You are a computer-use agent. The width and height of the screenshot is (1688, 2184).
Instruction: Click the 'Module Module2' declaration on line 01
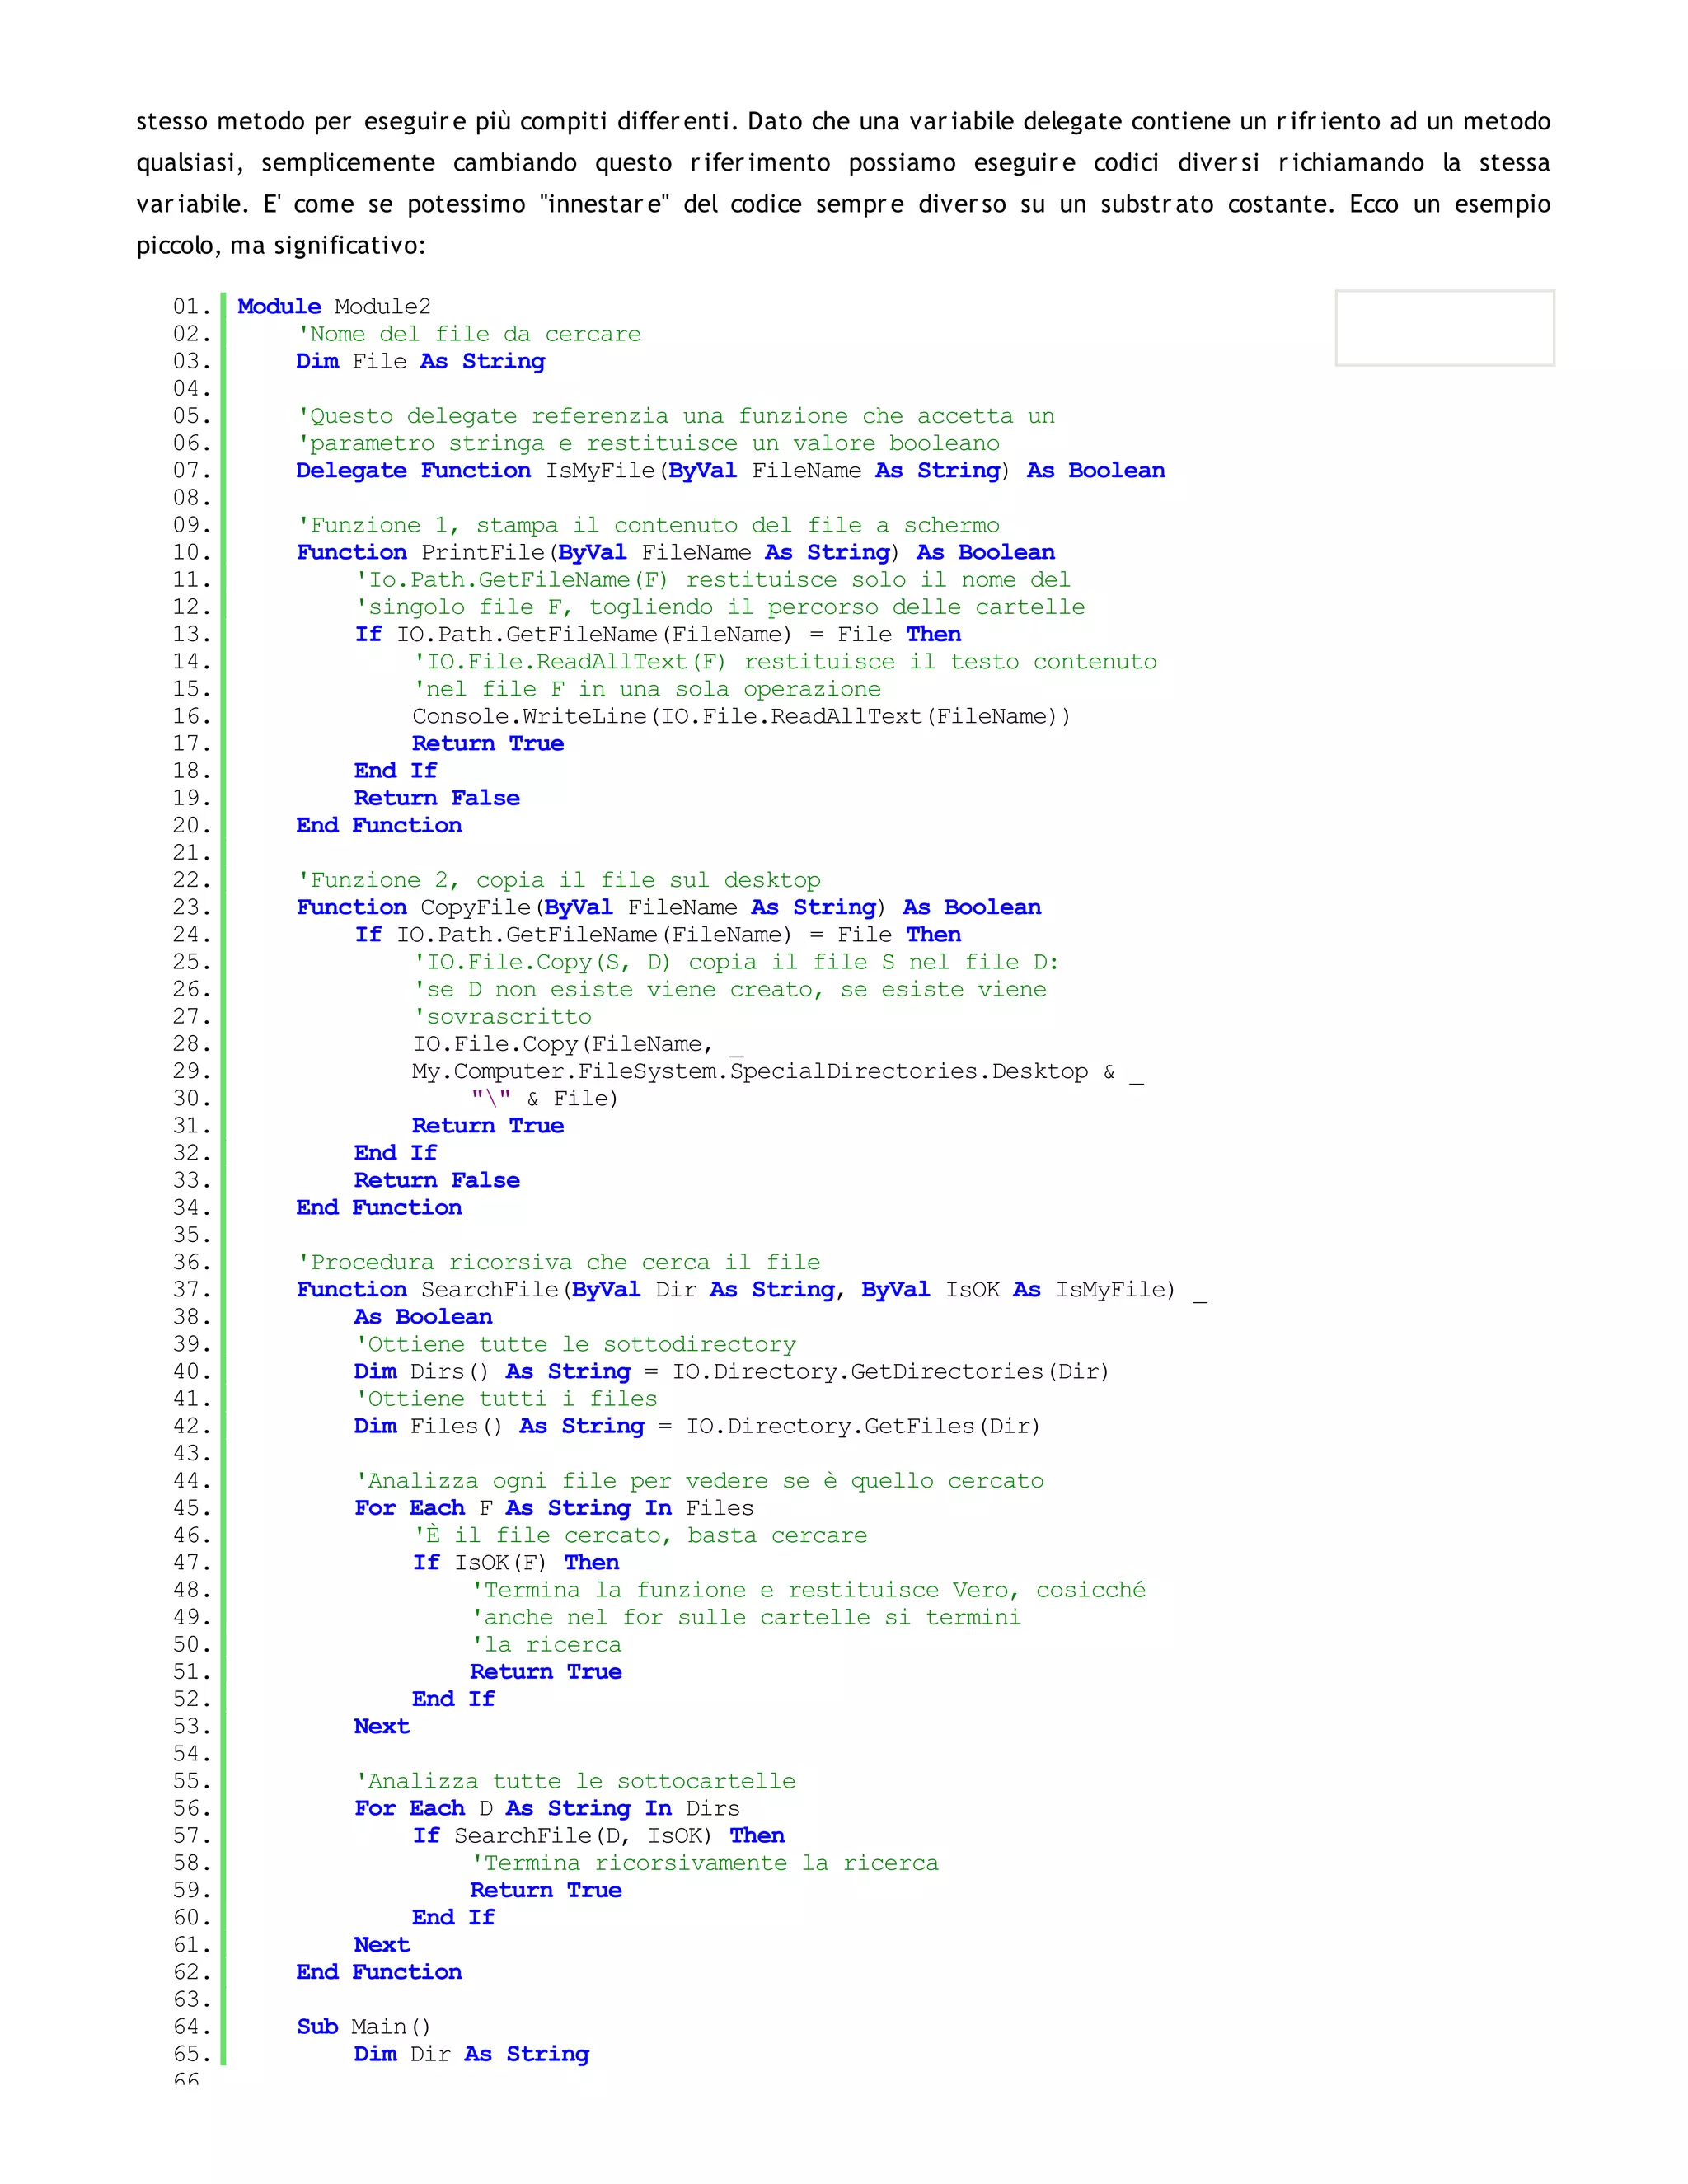point(334,306)
